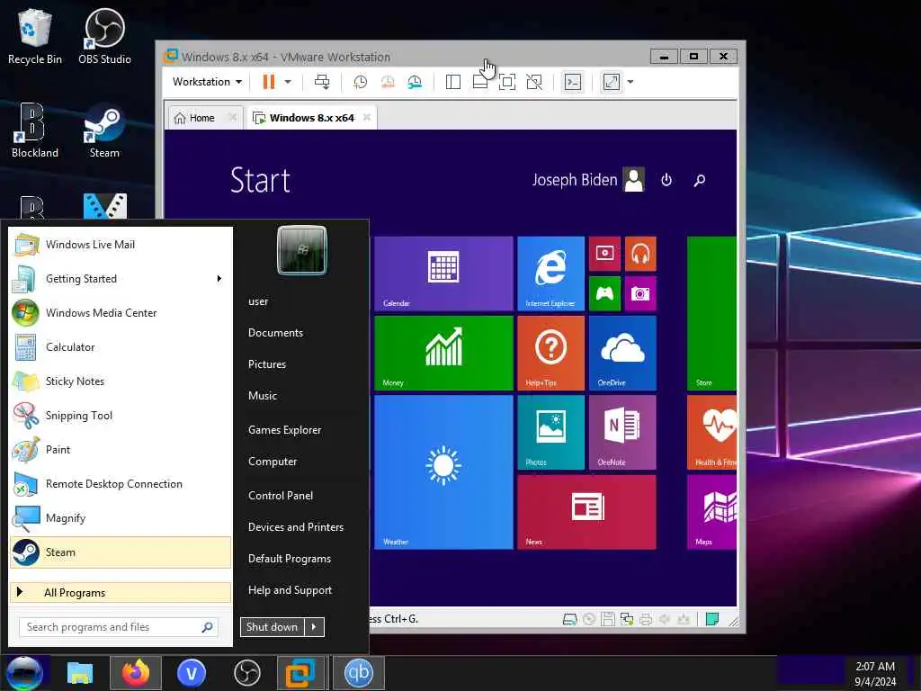The image size is (921, 691).
Task: Switch to the Home tab
Action: (x=195, y=118)
